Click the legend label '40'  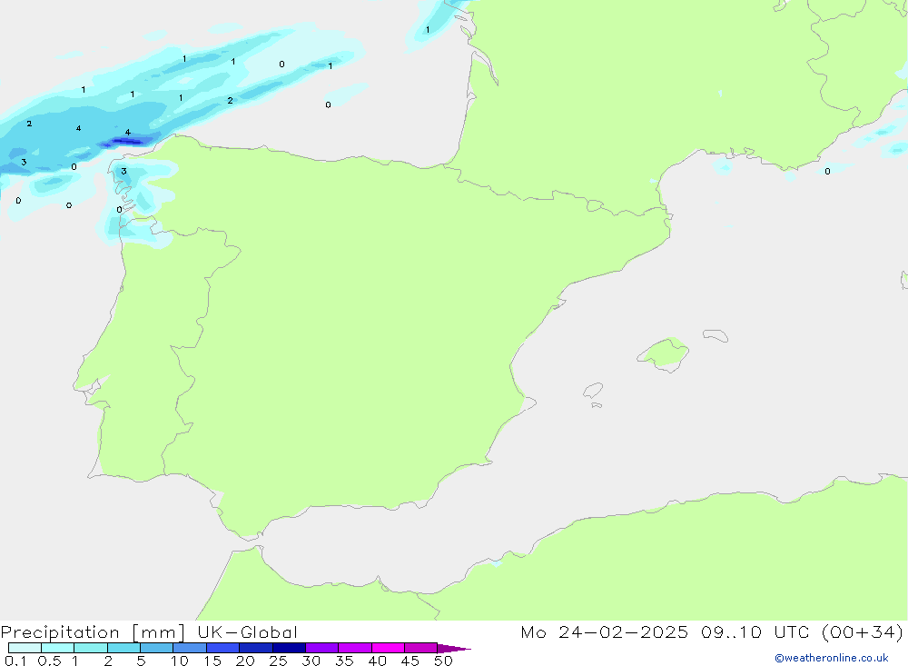pyautogui.click(x=378, y=661)
